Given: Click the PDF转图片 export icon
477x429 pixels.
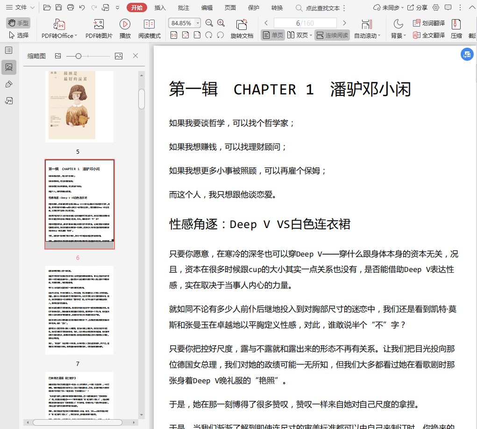Looking at the screenshot, I should [x=99, y=24].
